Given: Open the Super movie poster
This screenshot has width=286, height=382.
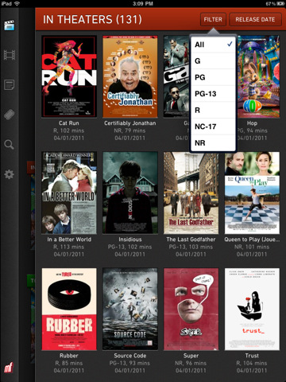Looking at the screenshot, I should click(191, 309).
